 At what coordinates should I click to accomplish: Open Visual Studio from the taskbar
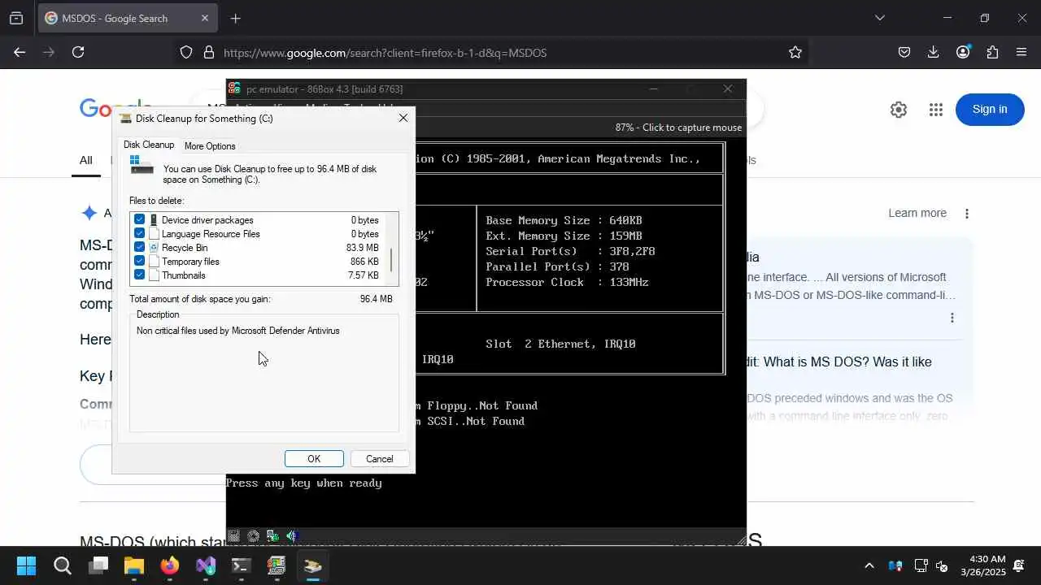[x=205, y=565]
